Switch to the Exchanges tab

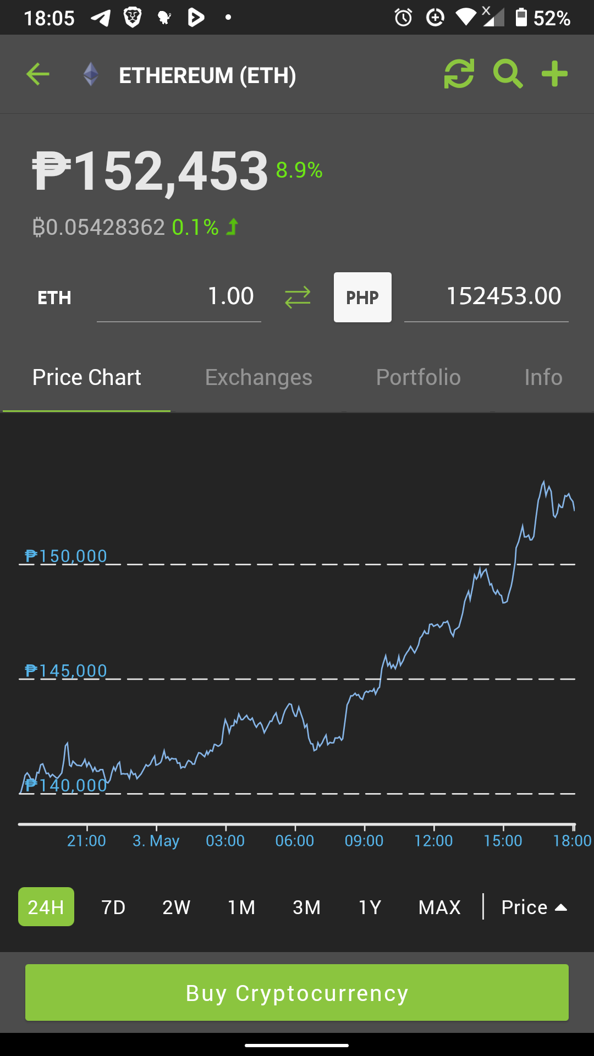pyautogui.click(x=258, y=377)
